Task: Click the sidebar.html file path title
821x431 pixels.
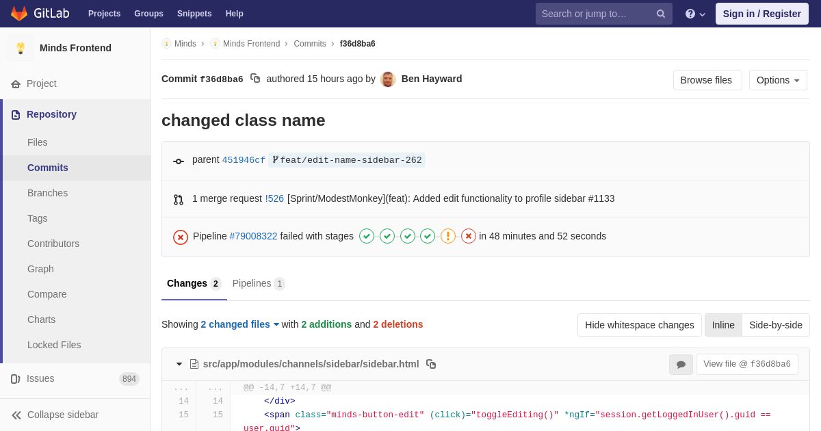Action: [x=311, y=364]
